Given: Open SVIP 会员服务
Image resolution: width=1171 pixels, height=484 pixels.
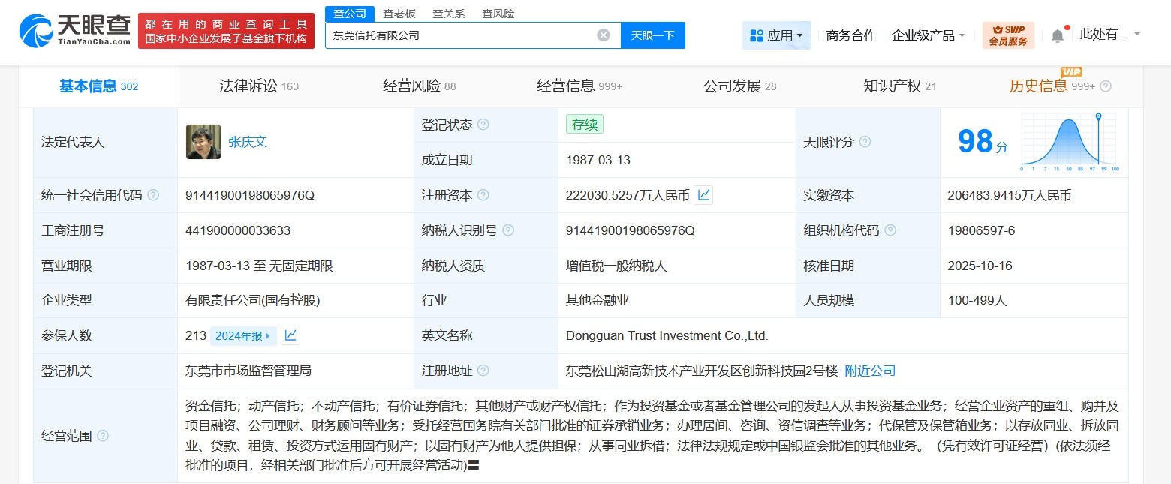Looking at the screenshot, I should (1007, 35).
